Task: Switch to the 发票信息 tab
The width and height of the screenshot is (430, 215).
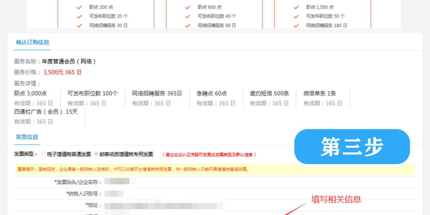Action: point(27,137)
